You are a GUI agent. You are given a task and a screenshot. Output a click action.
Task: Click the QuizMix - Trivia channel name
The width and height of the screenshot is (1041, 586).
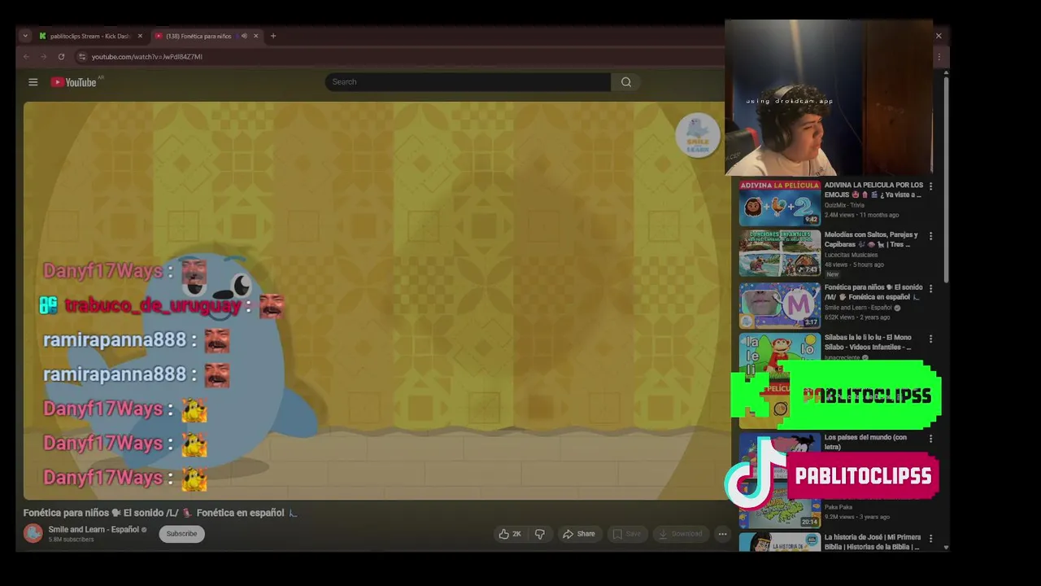pyautogui.click(x=844, y=205)
